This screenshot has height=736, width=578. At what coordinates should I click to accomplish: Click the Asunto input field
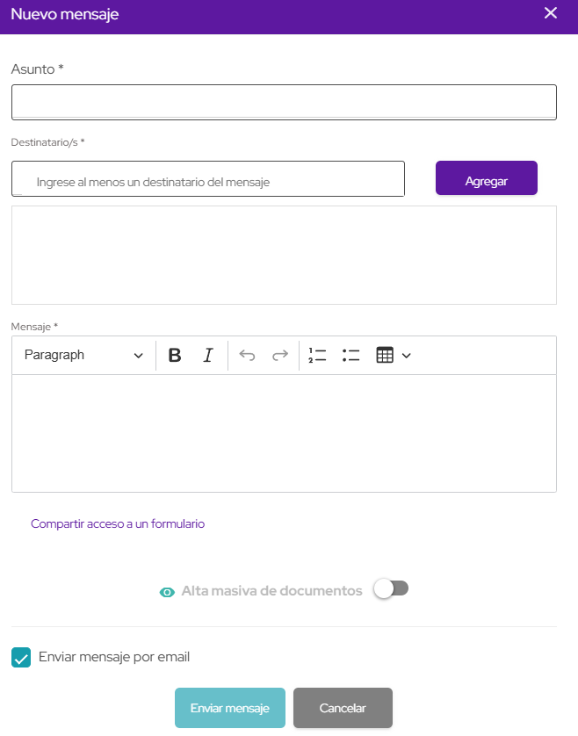pyautogui.click(x=284, y=102)
